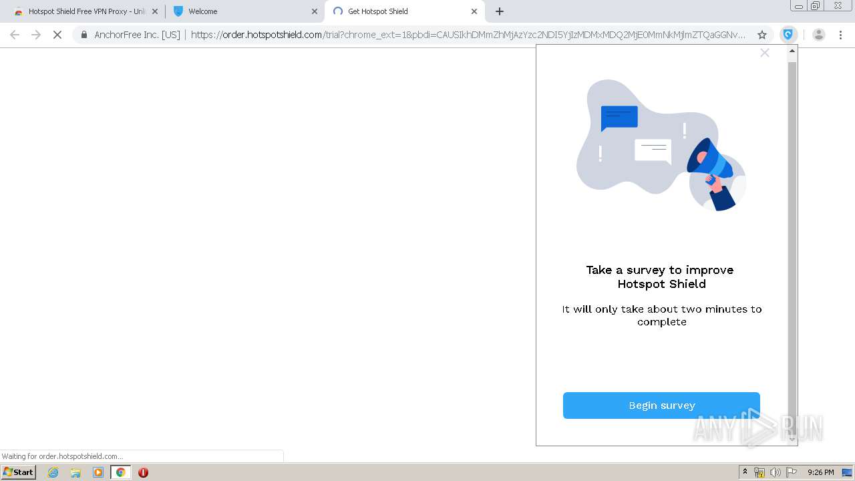
Task: Click the Begin survey button
Action: [x=661, y=406]
